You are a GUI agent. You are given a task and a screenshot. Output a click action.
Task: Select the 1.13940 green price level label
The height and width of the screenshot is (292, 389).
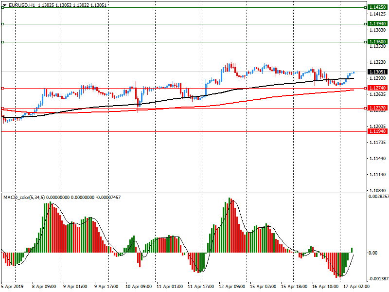tap(378, 24)
